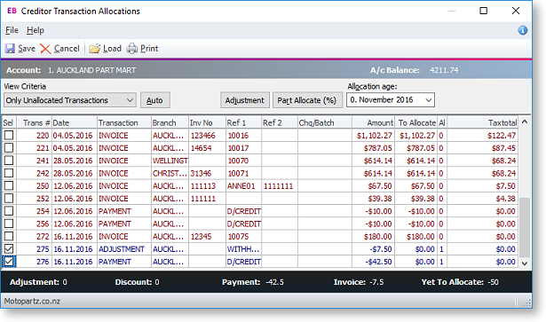Click the Save toolbar icon
546x322 pixels.
pyautogui.click(x=10, y=48)
